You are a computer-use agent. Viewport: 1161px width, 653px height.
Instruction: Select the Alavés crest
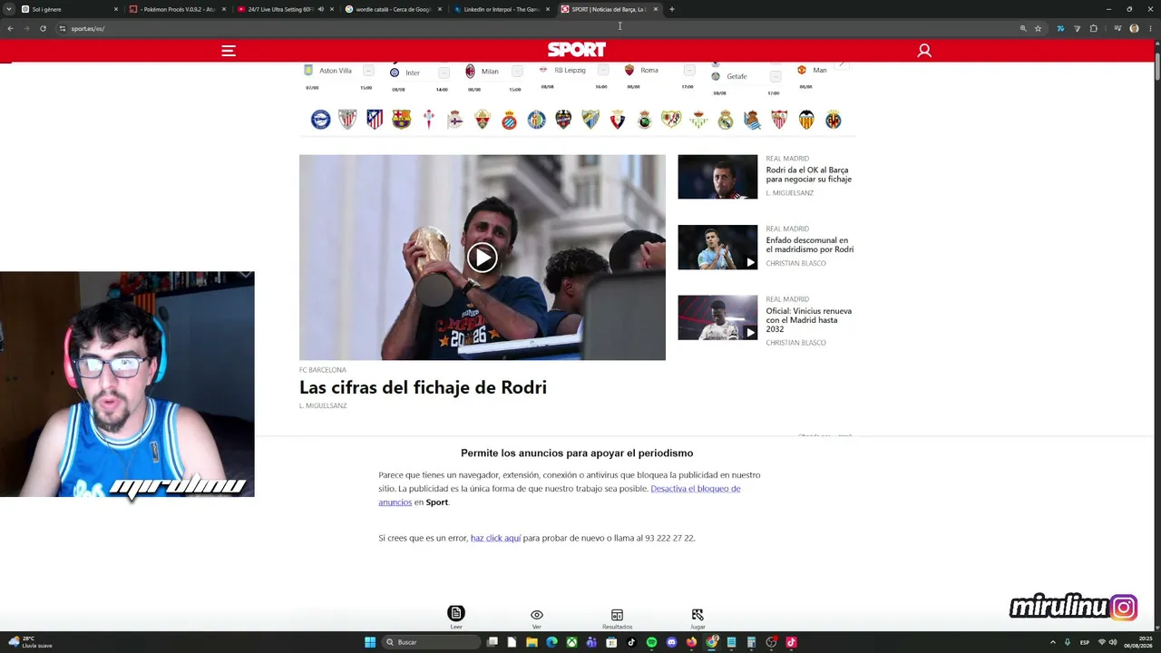click(320, 120)
